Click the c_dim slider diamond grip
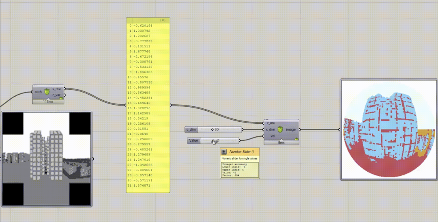Image resolution: width=438 pixels, height=222 pixels. pos(212,129)
